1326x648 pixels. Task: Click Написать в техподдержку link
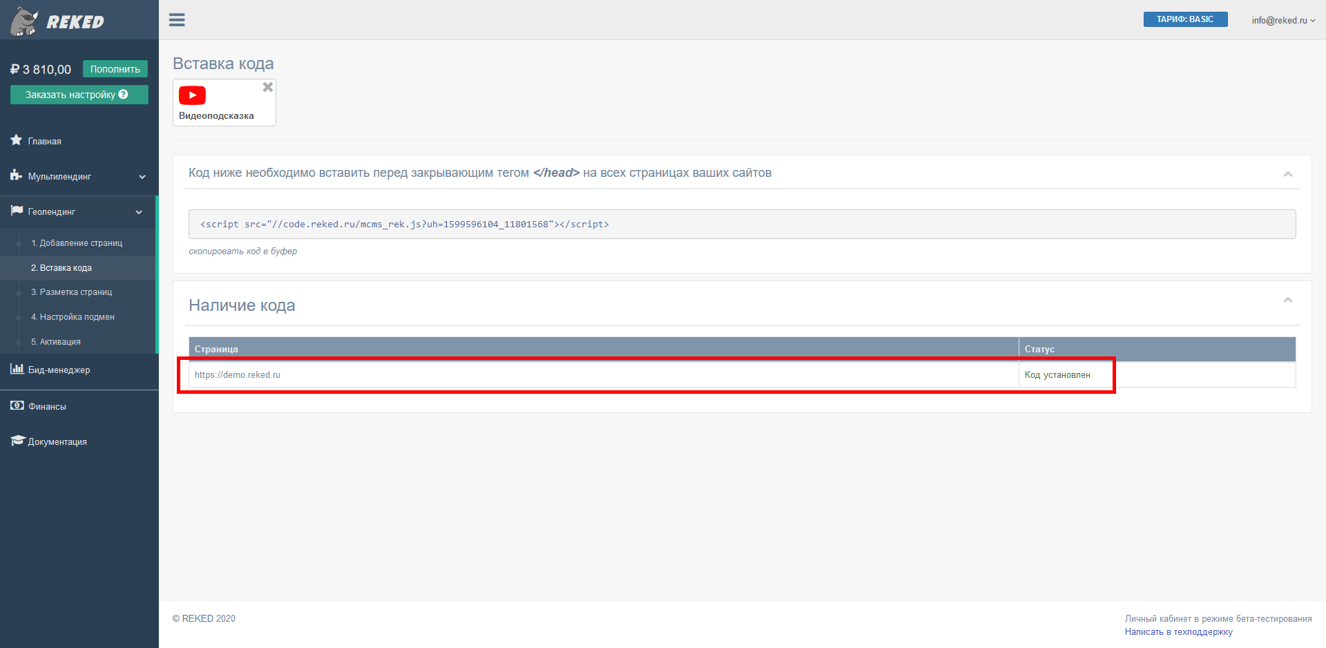coord(1179,631)
